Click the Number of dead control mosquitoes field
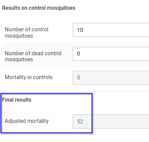 pos(111,54)
